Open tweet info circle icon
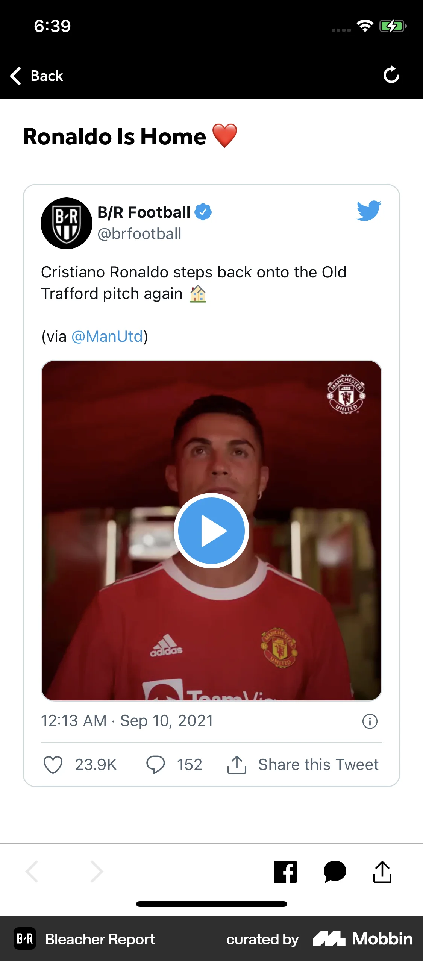This screenshot has height=961, width=423. 370,721
